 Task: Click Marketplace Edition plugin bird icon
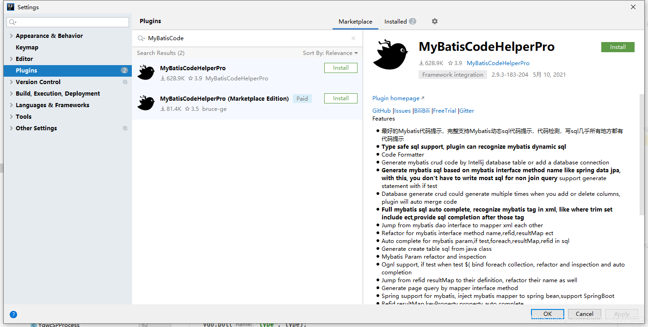coord(146,103)
